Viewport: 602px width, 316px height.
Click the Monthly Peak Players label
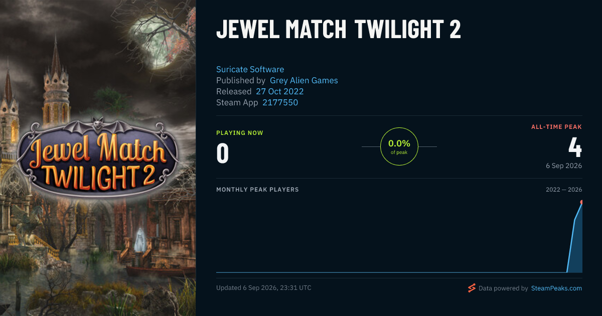(x=257, y=190)
